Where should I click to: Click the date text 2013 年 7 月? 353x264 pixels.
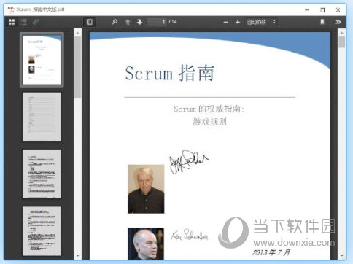(271, 252)
